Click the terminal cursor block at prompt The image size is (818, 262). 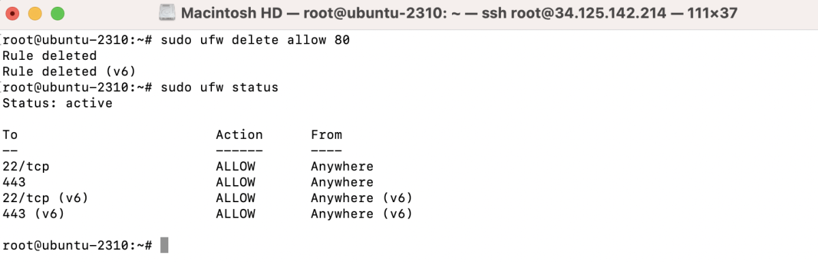[164, 245]
